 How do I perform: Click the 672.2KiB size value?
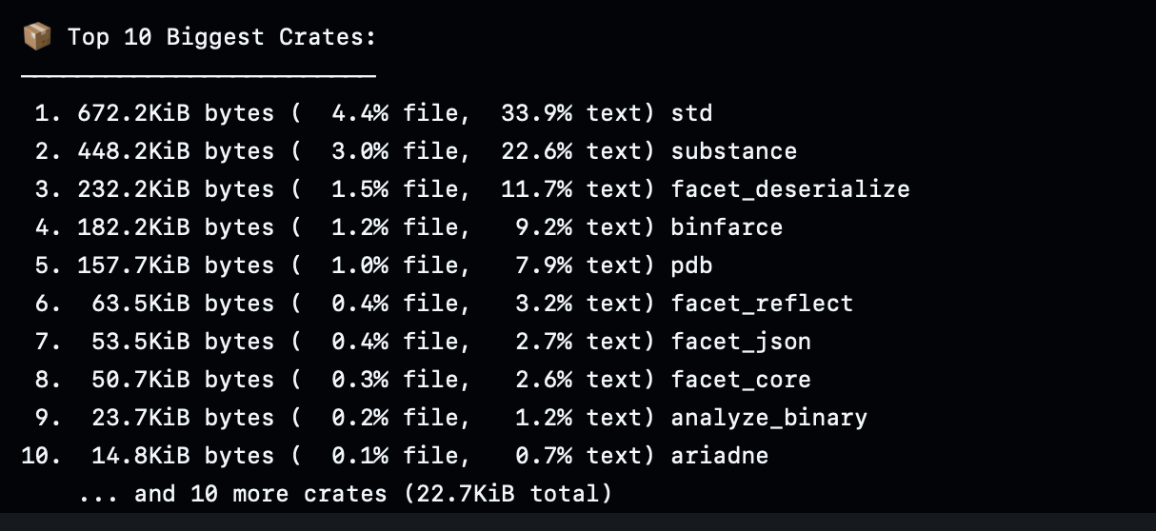click(x=133, y=113)
